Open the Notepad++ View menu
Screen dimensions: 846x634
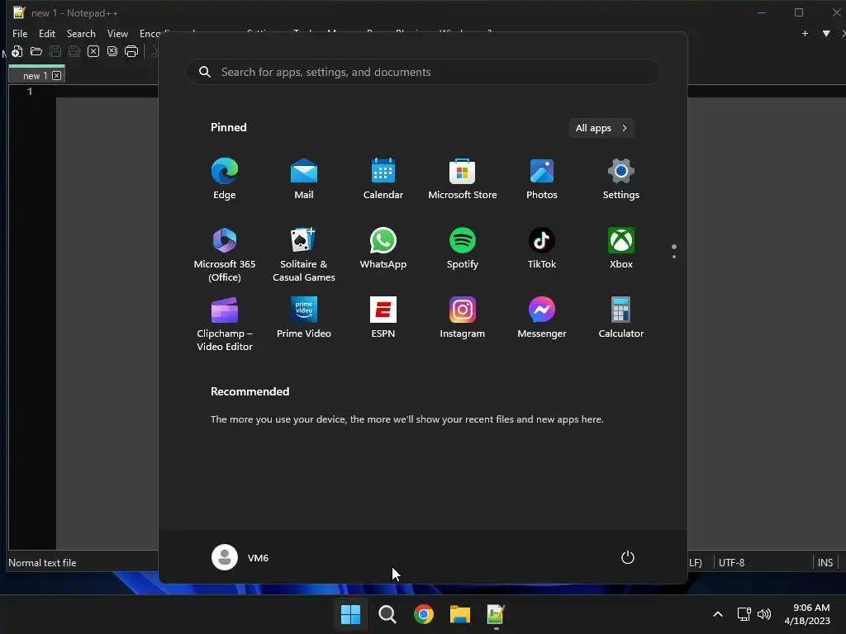pos(117,33)
